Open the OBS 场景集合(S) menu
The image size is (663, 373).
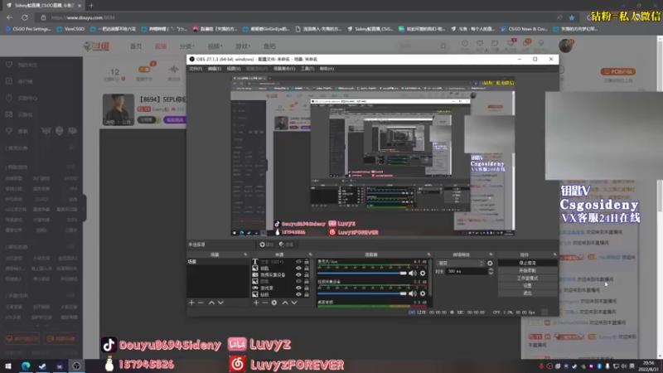click(284, 69)
